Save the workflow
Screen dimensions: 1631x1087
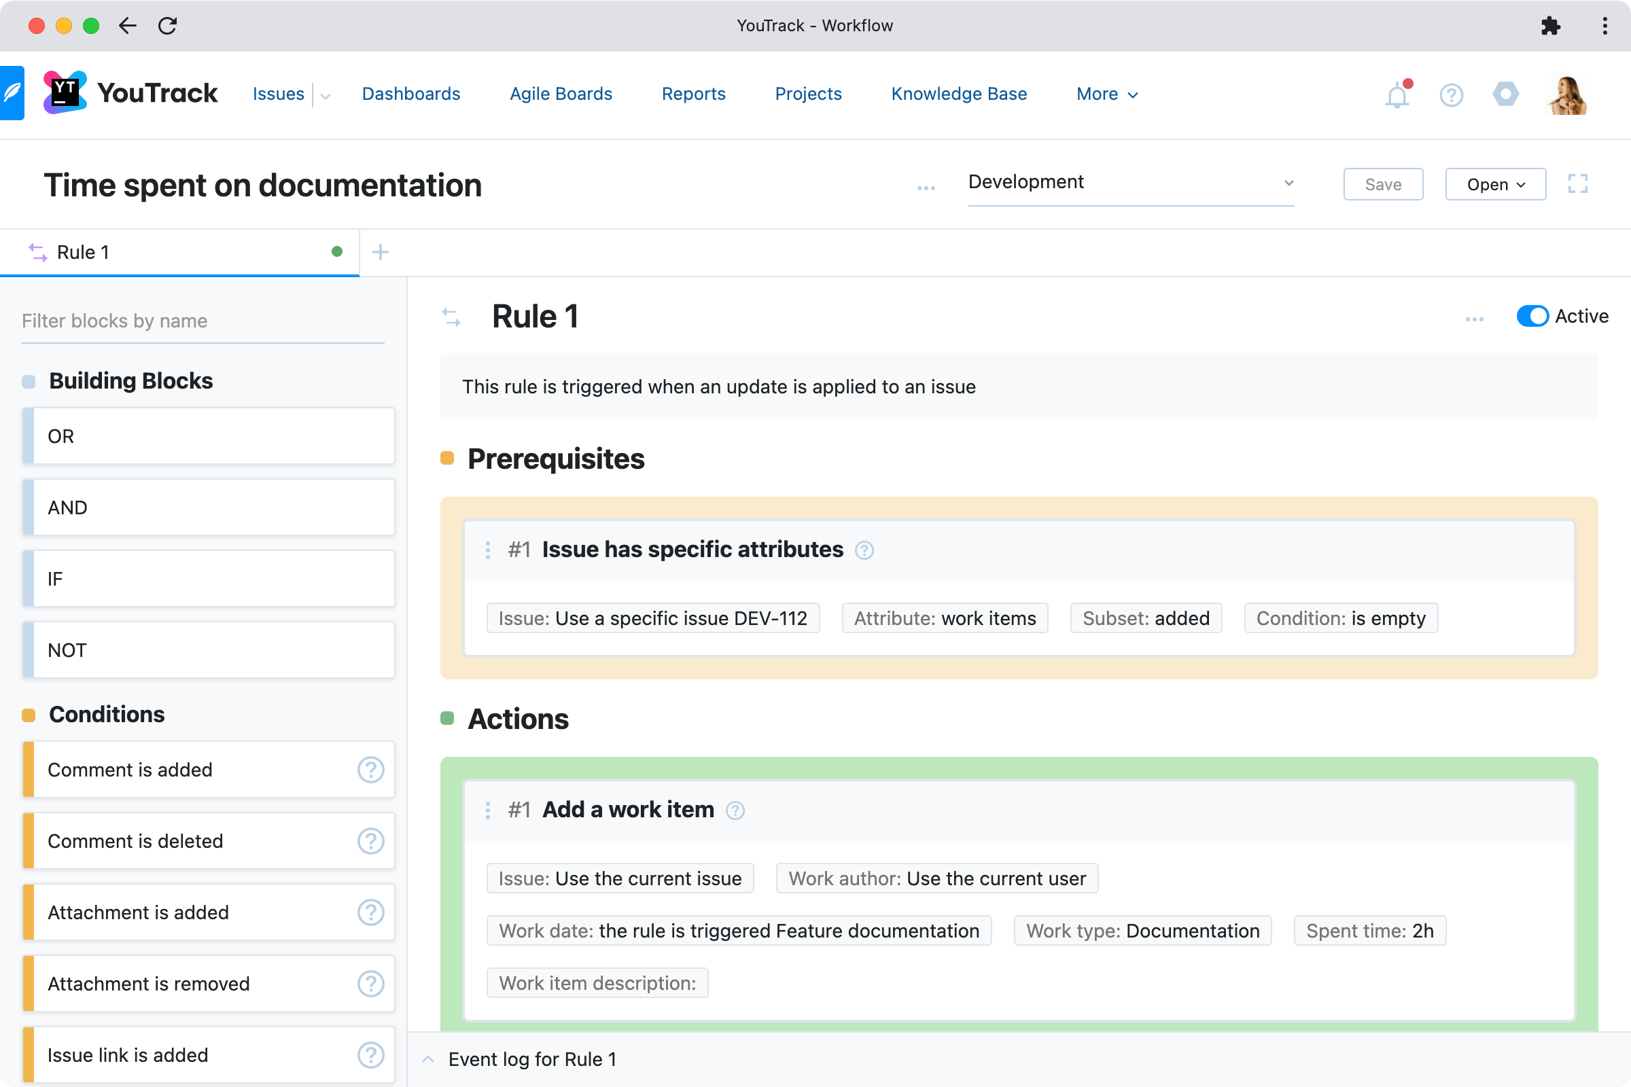[1382, 183]
